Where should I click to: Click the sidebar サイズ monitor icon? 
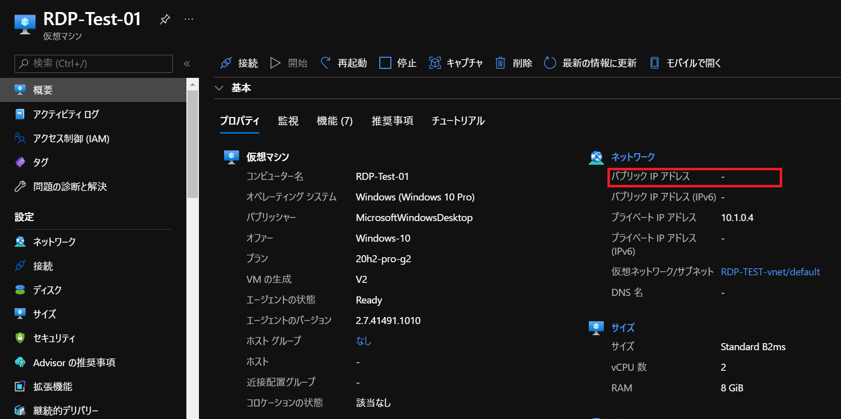pos(20,314)
